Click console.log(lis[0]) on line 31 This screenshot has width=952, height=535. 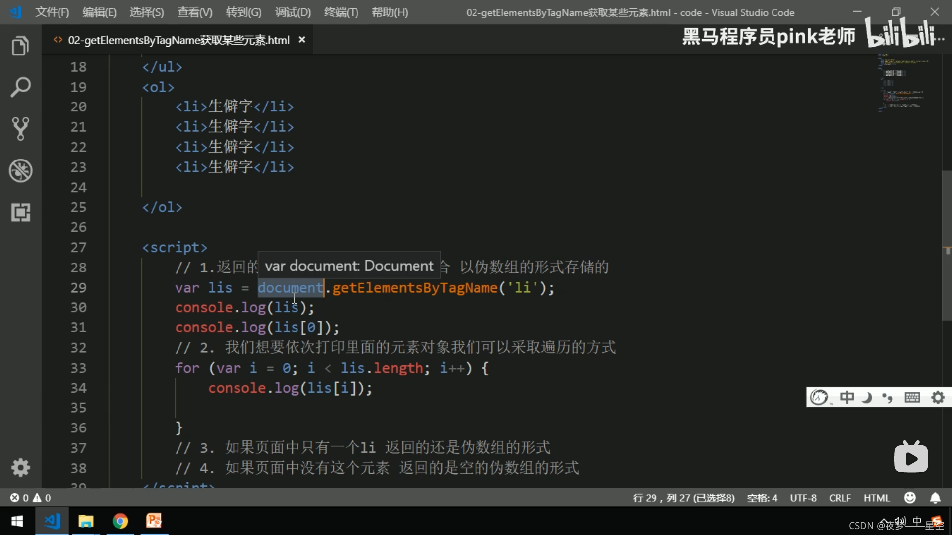[x=257, y=328]
